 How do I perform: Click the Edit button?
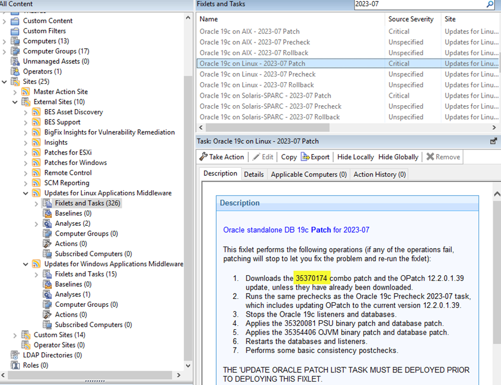coord(263,157)
